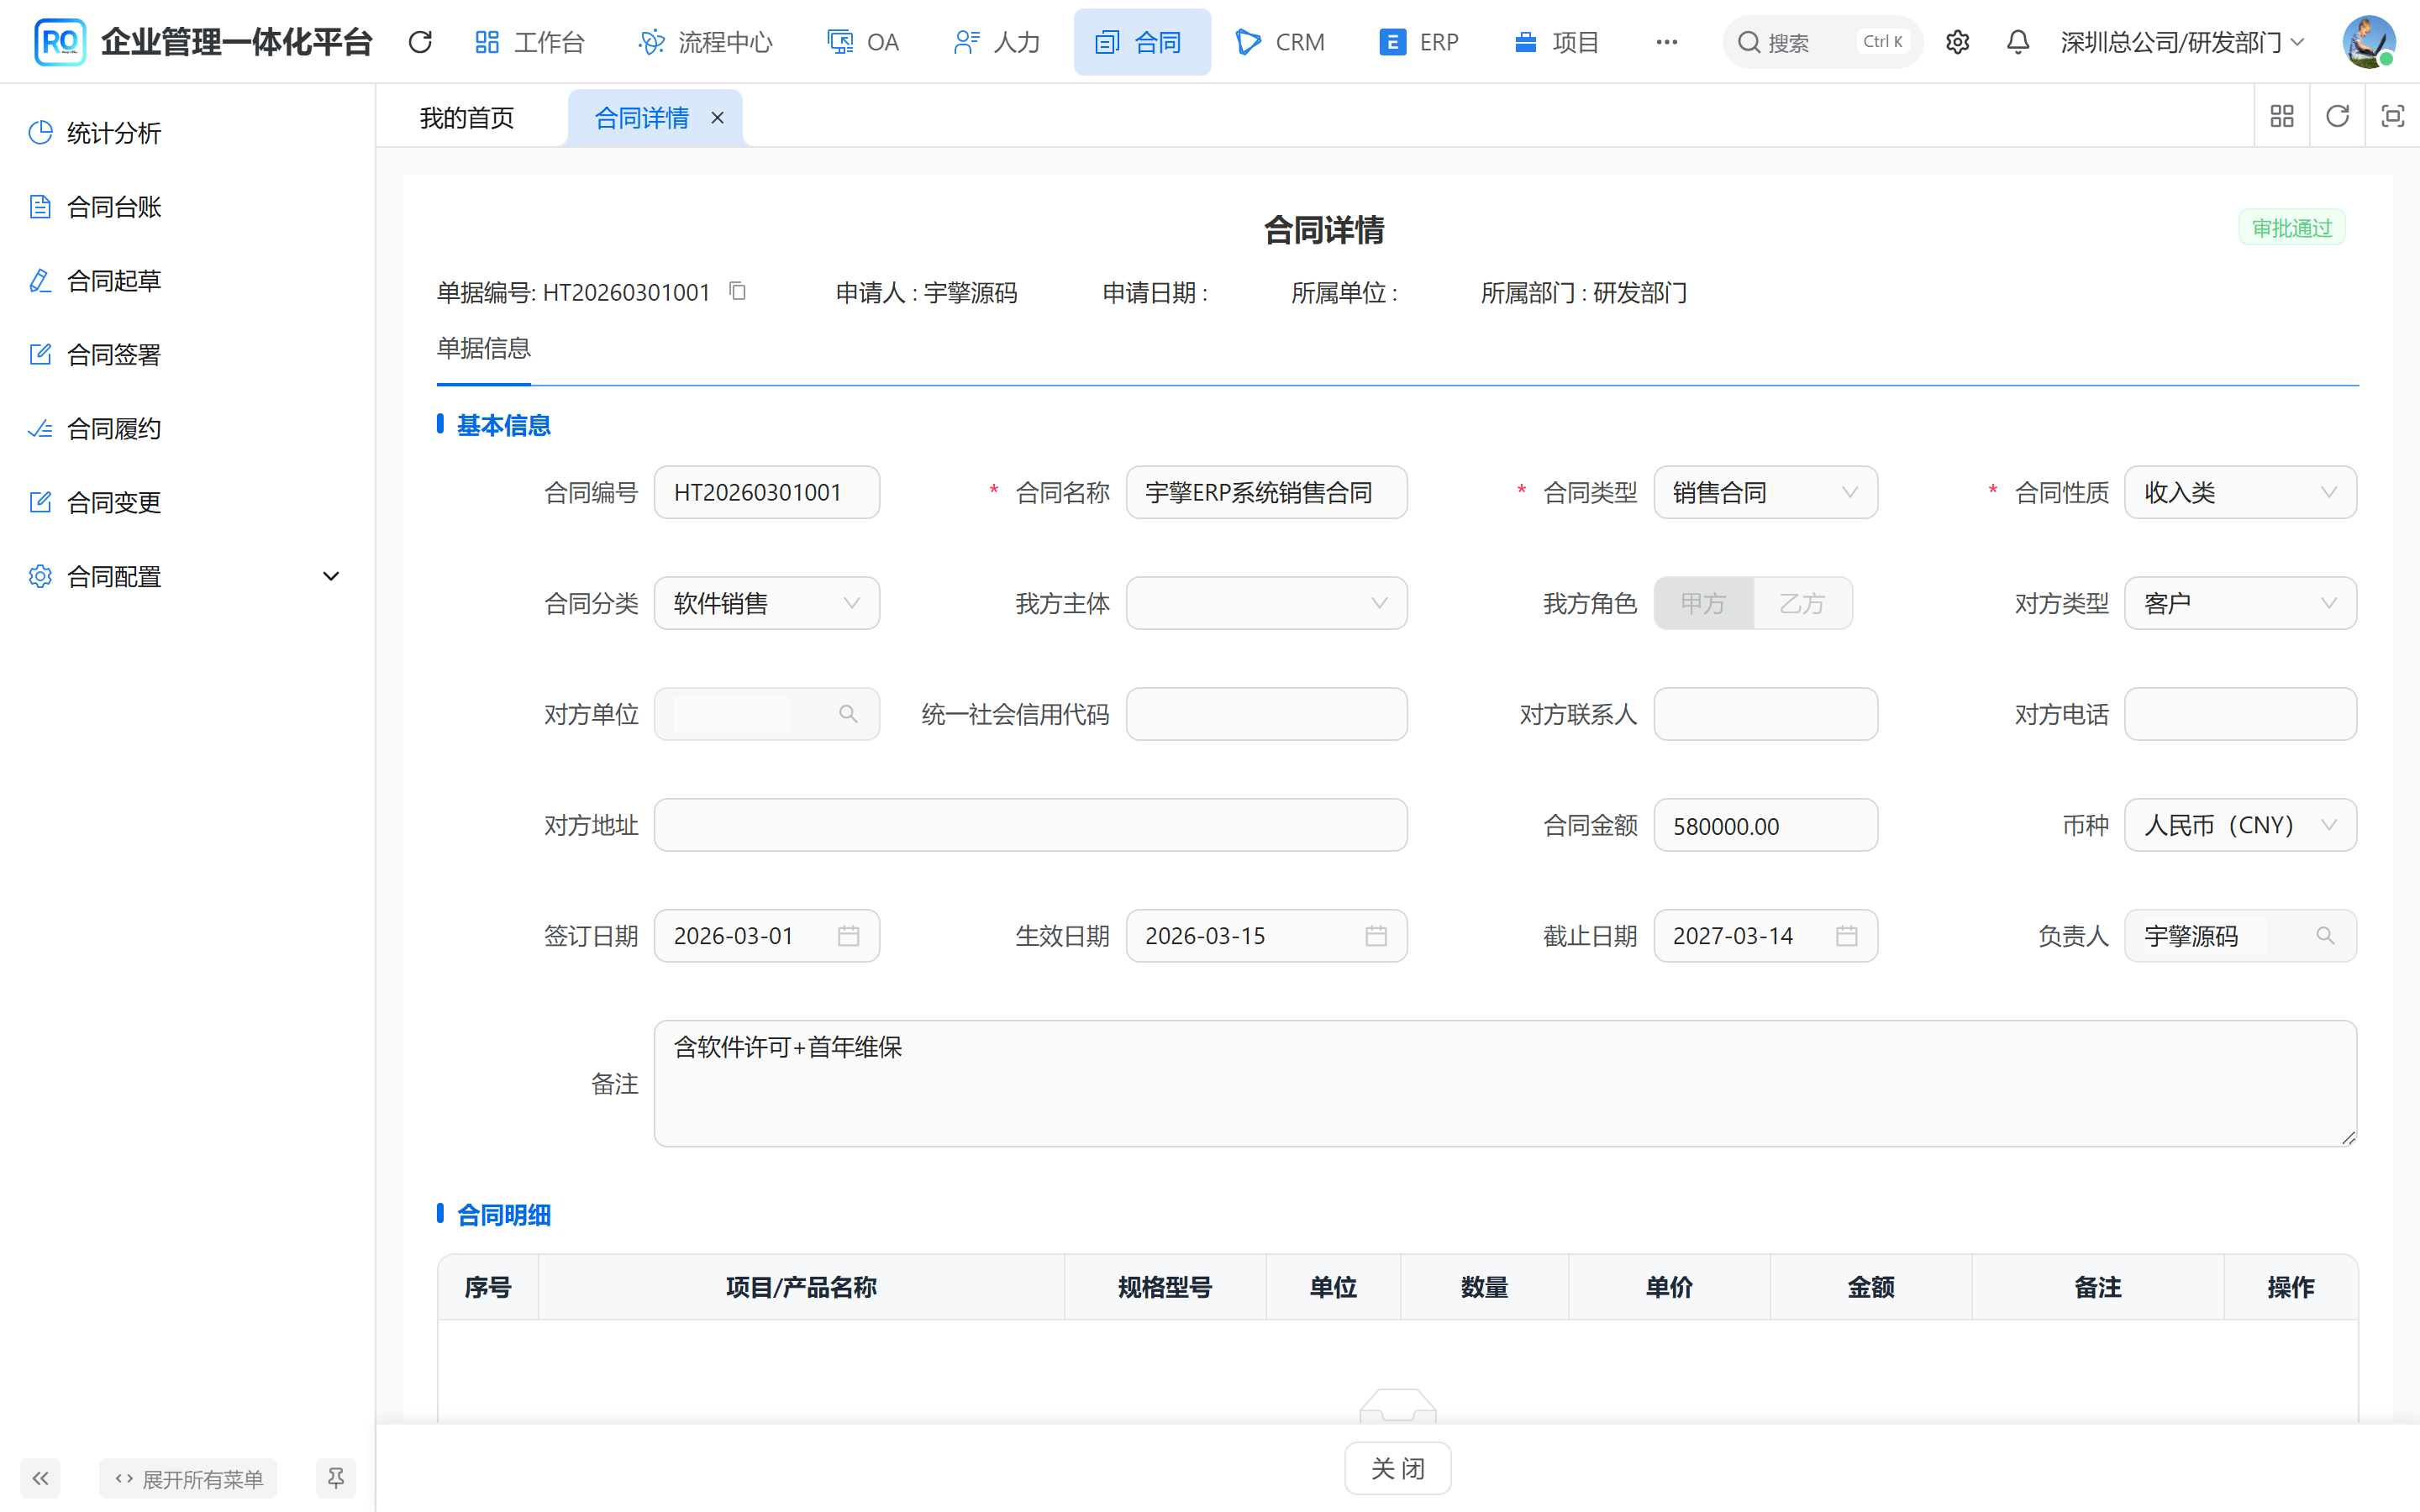Click the 合同编号 input field

[x=767, y=492]
